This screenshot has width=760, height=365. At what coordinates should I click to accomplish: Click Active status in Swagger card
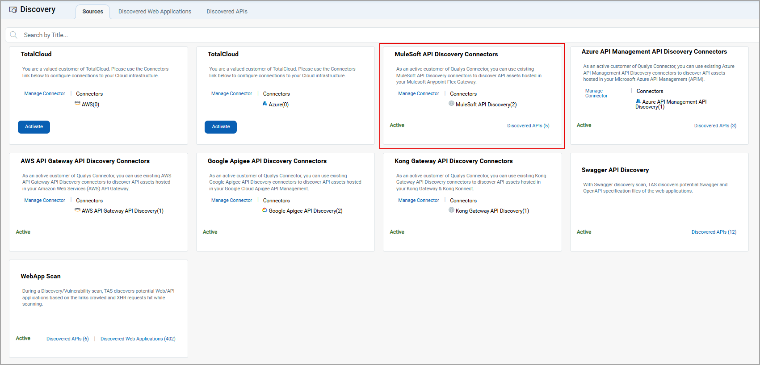tap(584, 232)
